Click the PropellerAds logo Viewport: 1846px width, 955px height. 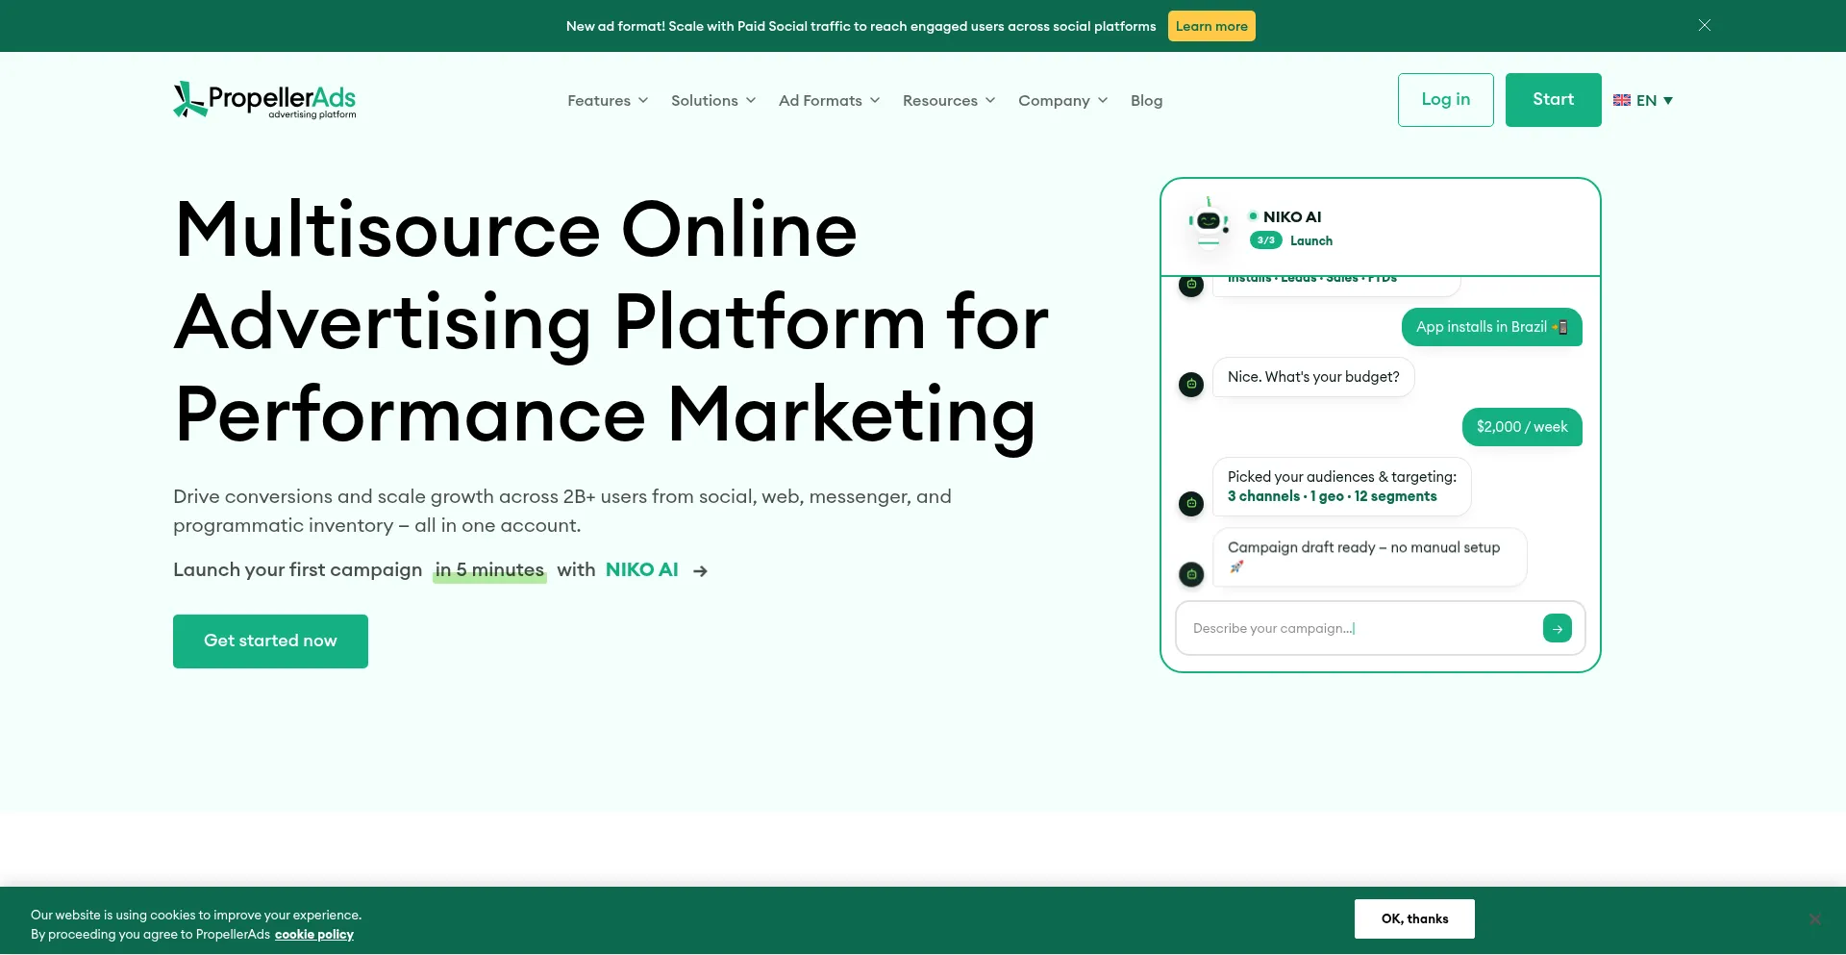point(264,100)
